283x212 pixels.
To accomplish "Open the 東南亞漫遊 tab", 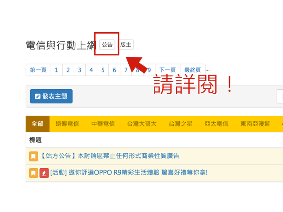I will point(255,124).
